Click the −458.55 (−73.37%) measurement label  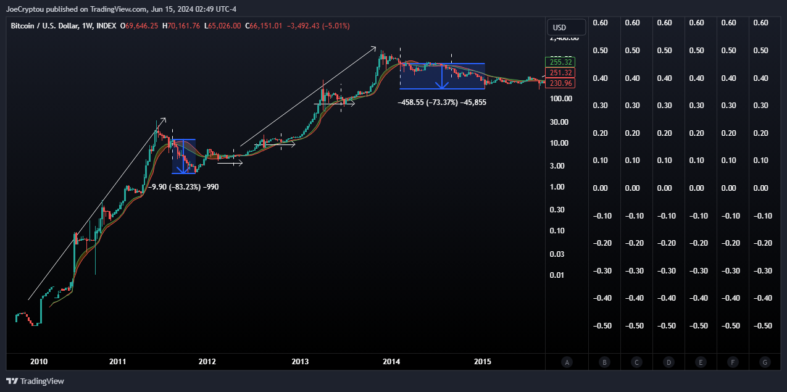pyautogui.click(x=442, y=102)
